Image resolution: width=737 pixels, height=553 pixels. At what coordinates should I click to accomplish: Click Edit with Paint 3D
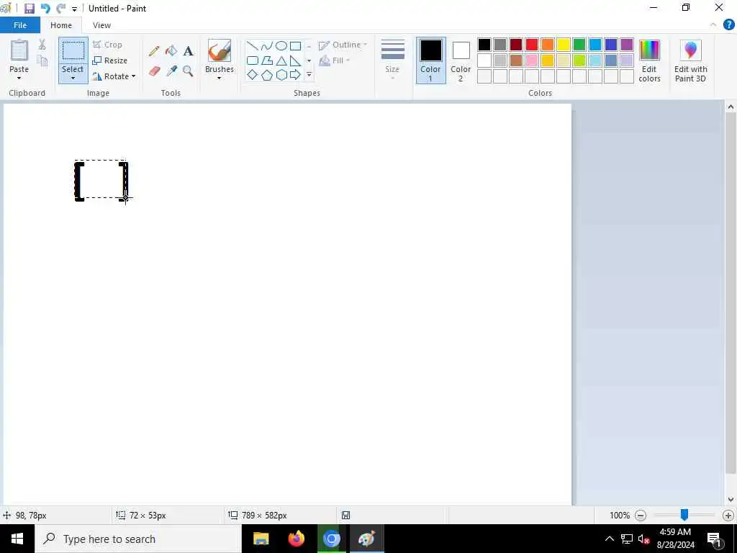coord(690,60)
